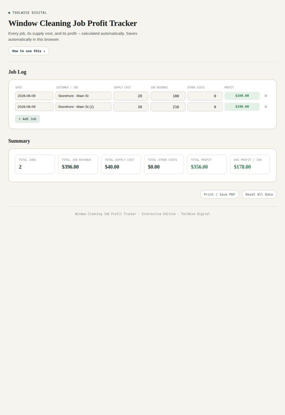Edit date of Storefront - Main St (2) job
This screenshot has height=415, width=285.
point(34,107)
